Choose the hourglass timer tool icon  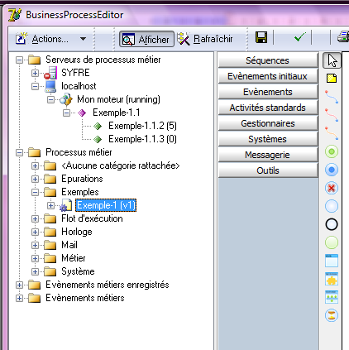coord(332,315)
